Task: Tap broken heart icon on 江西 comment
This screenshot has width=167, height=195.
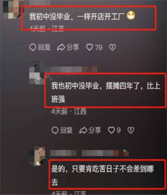Action: [131, 130]
